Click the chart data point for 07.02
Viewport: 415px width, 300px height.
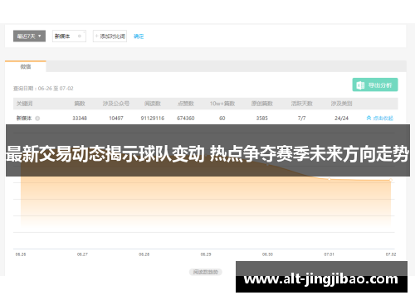click(x=391, y=180)
